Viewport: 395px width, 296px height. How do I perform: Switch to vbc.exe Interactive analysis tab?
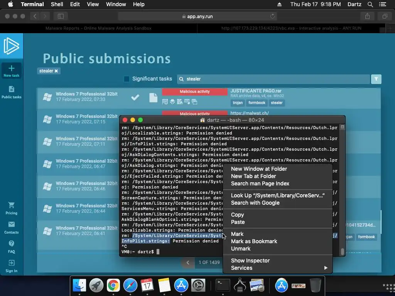tap(291, 28)
